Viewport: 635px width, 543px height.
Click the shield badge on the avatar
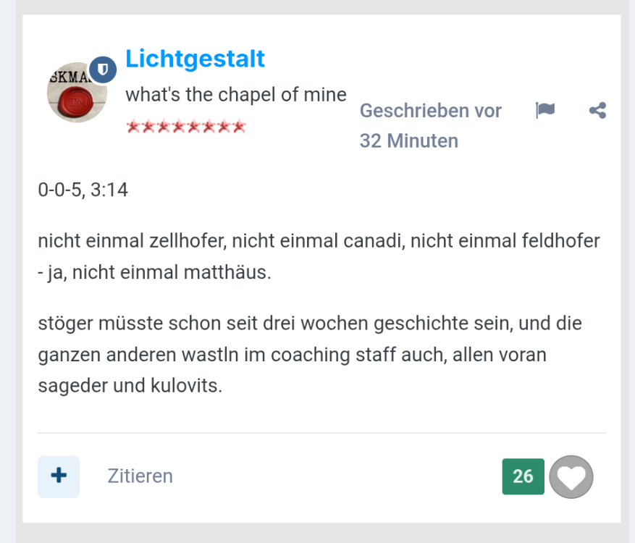102,68
